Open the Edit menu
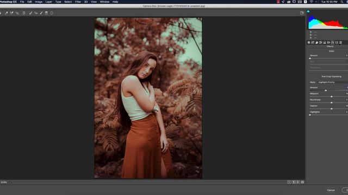The width and height of the screenshot is (348, 195). 29,2
